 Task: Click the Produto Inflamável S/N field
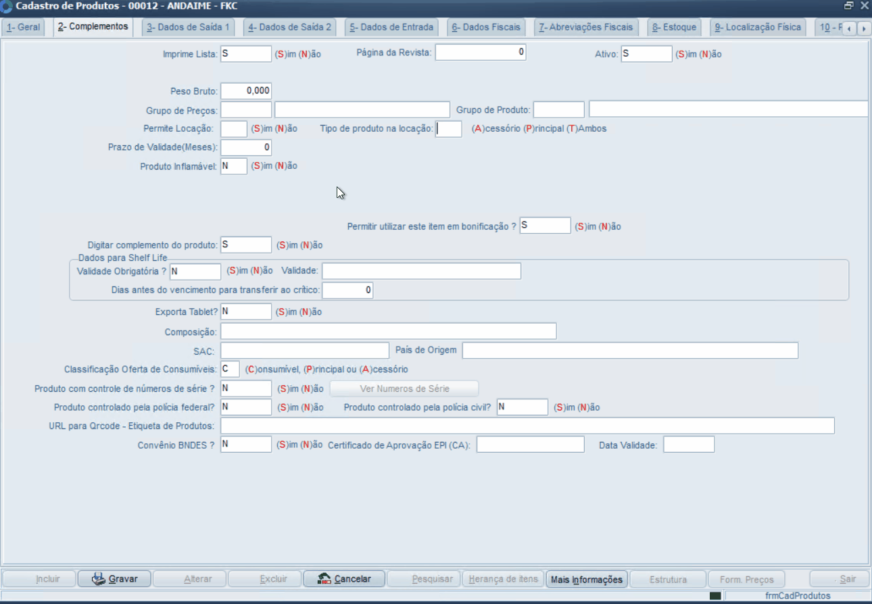[x=234, y=166]
